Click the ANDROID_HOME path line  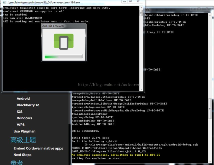117,148
